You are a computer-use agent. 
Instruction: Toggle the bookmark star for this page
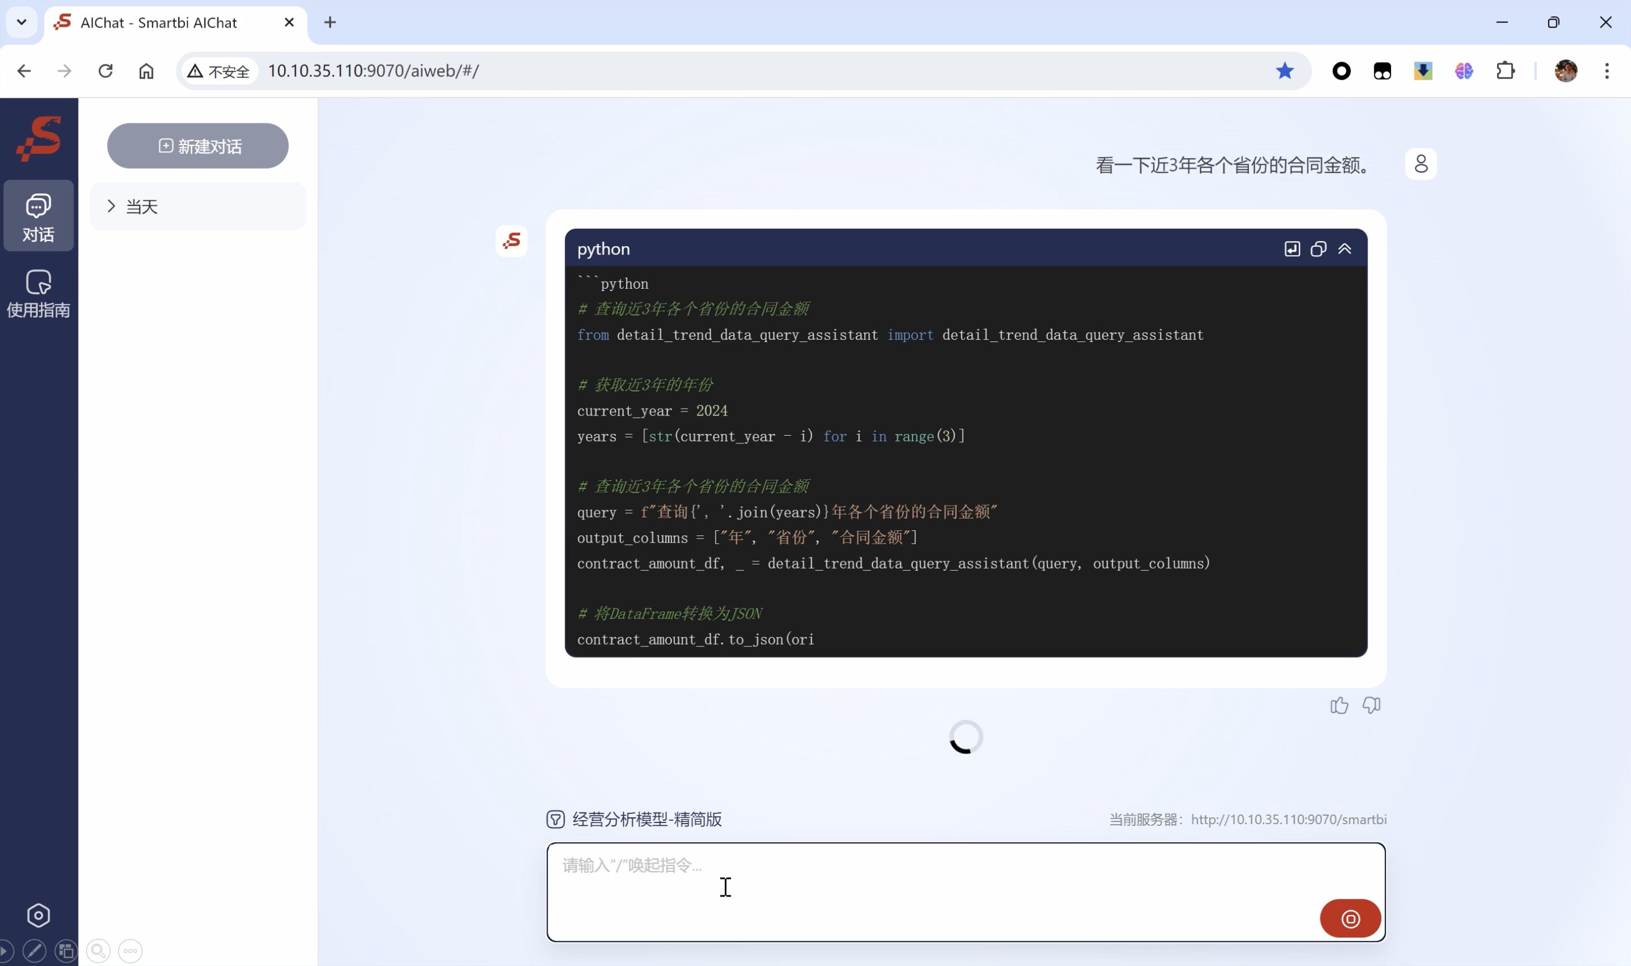click(x=1285, y=71)
